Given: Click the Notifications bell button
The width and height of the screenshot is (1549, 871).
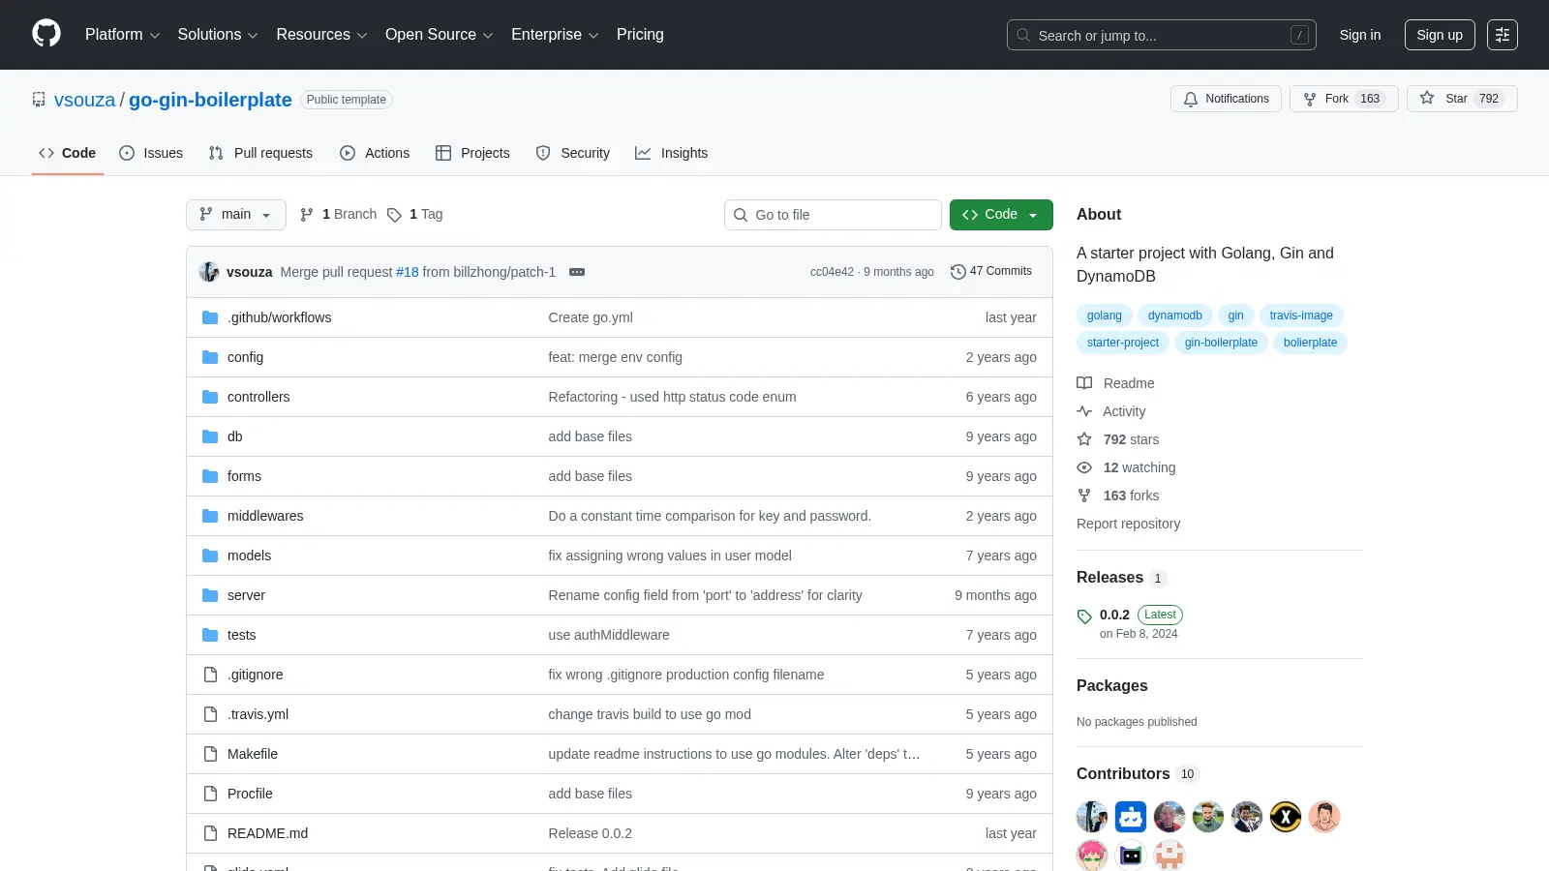Looking at the screenshot, I should click(1226, 99).
